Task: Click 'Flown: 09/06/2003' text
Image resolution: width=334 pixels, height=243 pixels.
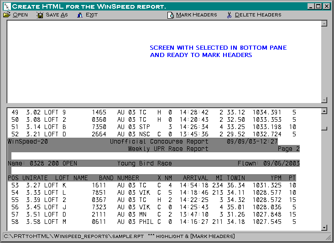Action: [x=269, y=163]
